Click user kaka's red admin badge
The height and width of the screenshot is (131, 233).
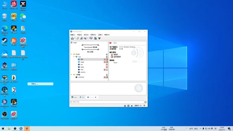coord(107,67)
